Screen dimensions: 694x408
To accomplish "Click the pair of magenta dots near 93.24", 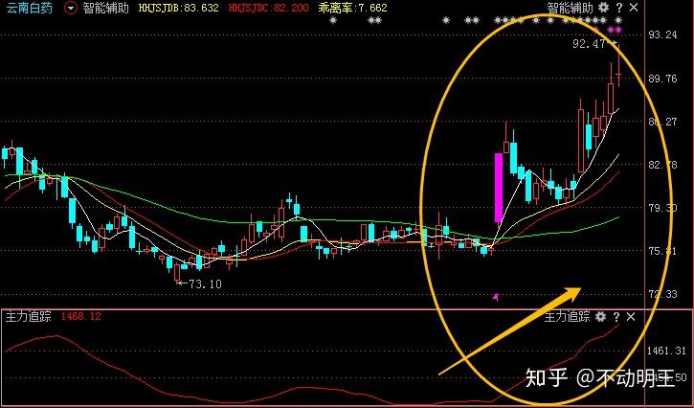I will [615, 30].
